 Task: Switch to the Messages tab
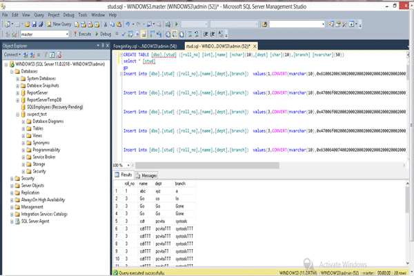(146, 175)
